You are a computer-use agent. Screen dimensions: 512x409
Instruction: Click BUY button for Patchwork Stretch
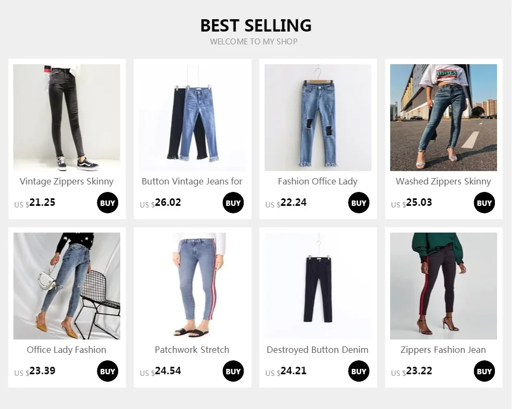(233, 371)
